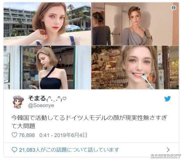183x160 pixels.
Task: Click この話題について話しています text
Action: coord(83,150)
